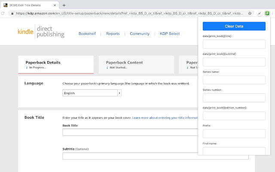Click the pen-shaped extension icon in toolbar
The width and height of the screenshot is (275, 172).
(x=260, y=13)
